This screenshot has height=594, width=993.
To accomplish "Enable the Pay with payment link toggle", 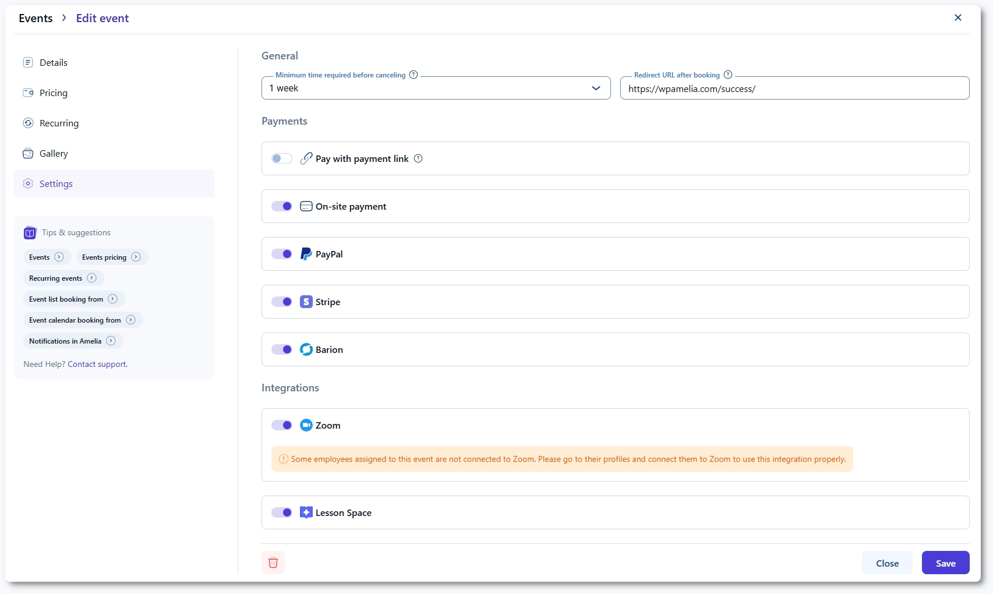I will coord(282,158).
